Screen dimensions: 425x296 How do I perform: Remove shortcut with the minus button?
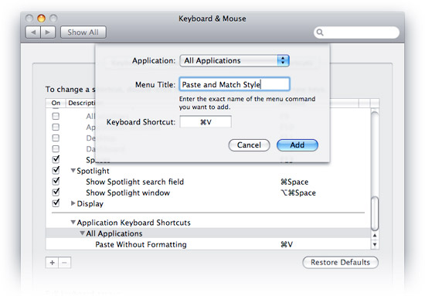point(64,263)
